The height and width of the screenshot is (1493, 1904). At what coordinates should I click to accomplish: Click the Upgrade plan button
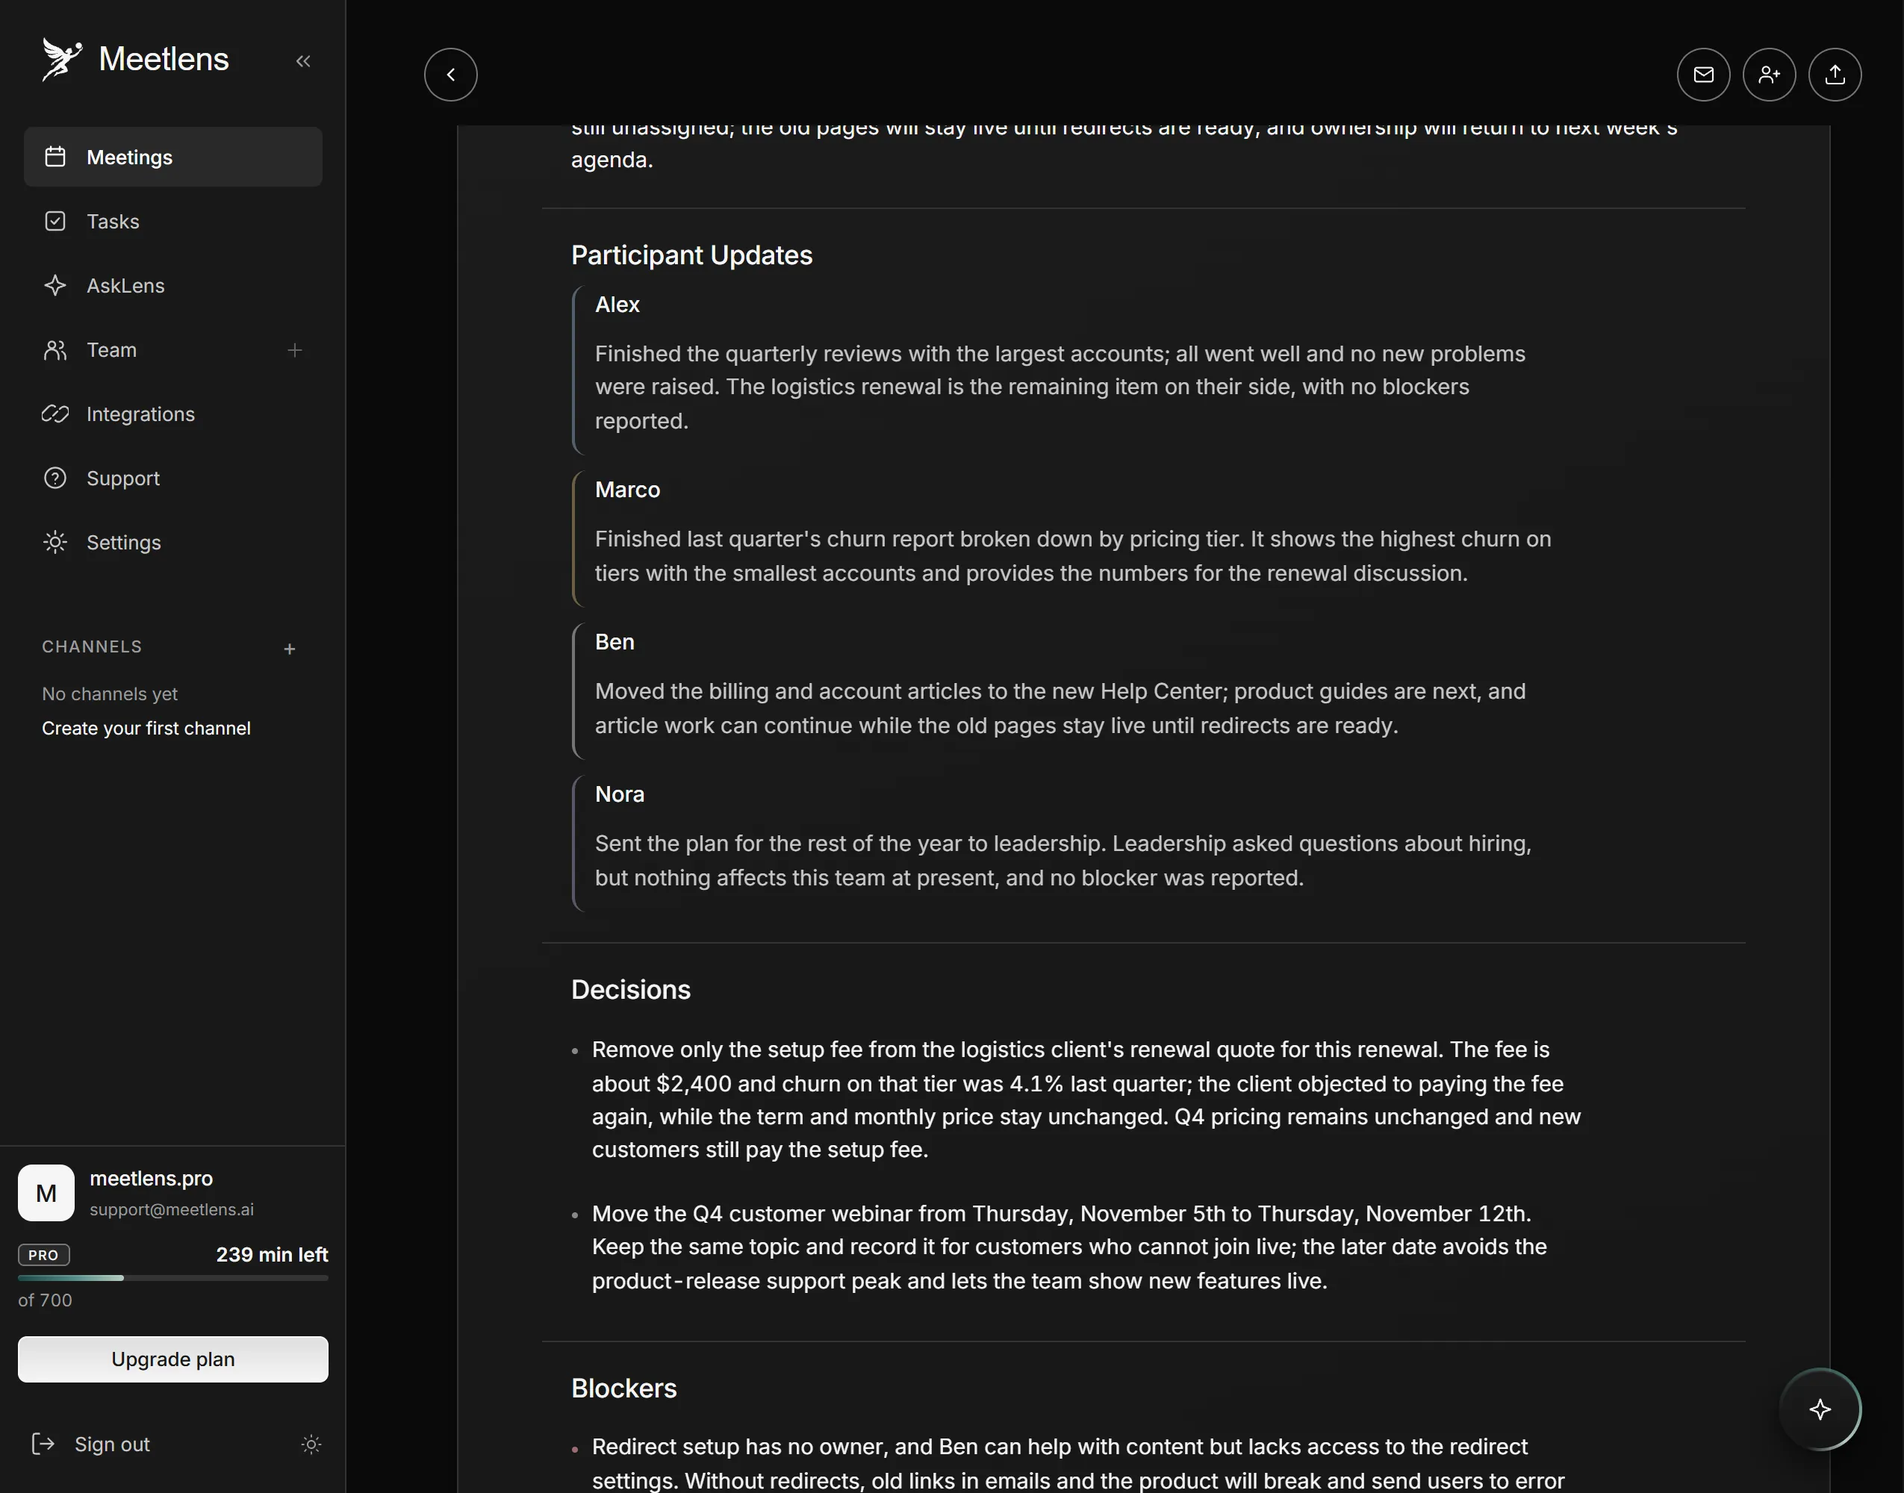coord(173,1359)
